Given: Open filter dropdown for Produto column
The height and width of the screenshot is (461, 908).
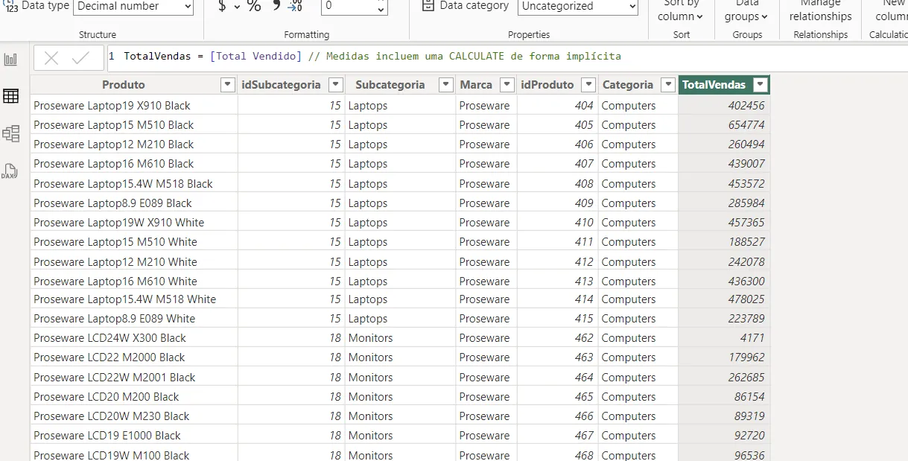Looking at the screenshot, I should [228, 85].
